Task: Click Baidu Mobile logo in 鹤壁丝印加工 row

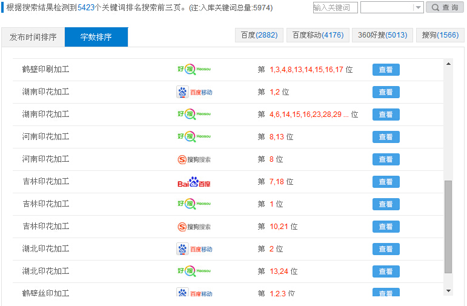Action: point(194,293)
